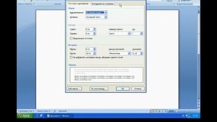Click 'Страница: 1 из 1' in the status bar
Image resolution: width=217 pixels, height=122 pixels.
tap(26, 111)
